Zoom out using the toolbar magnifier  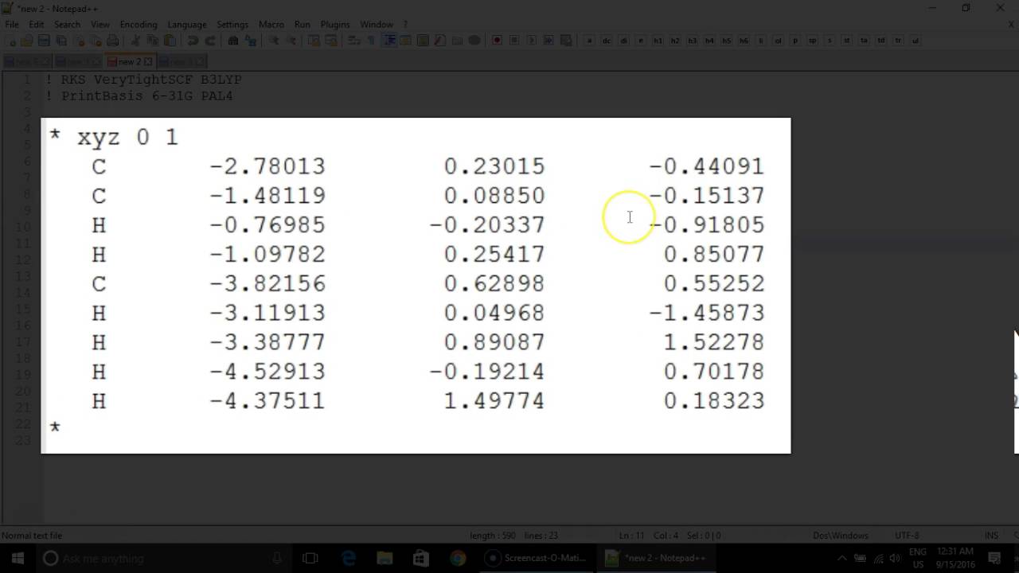pos(291,41)
